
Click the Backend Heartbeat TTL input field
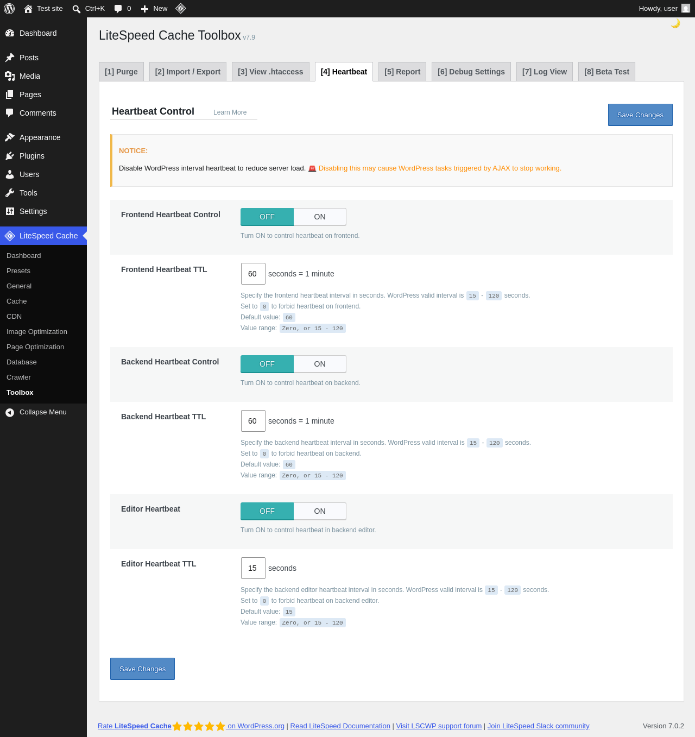[253, 421]
